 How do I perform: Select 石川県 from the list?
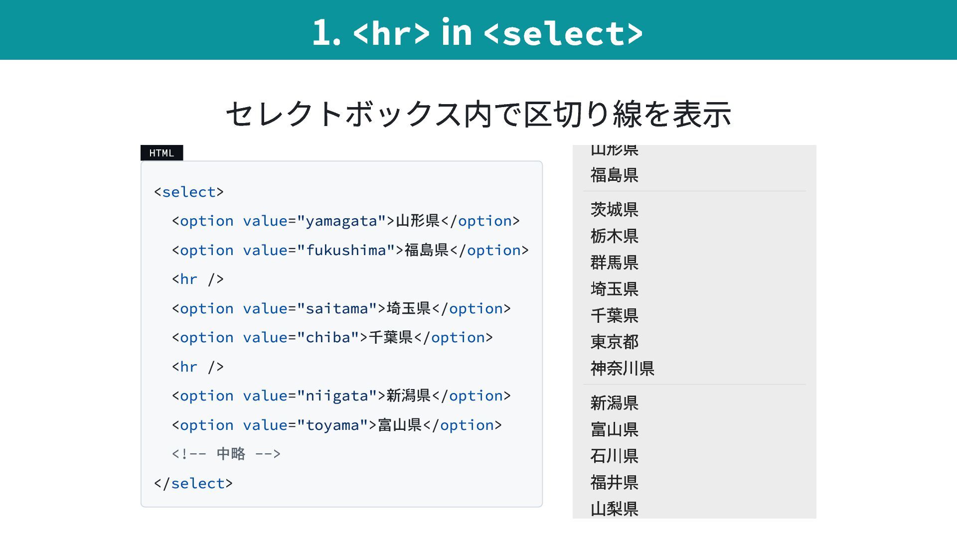(614, 456)
